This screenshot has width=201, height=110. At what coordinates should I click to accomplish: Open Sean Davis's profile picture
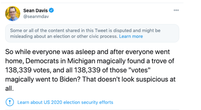pos(13,14)
